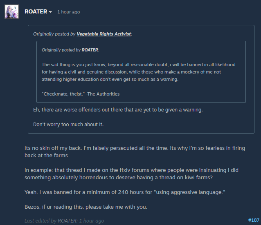Click 'back at the farms.' line of text
The width and height of the screenshot is (261, 225).
click(47, 155)
